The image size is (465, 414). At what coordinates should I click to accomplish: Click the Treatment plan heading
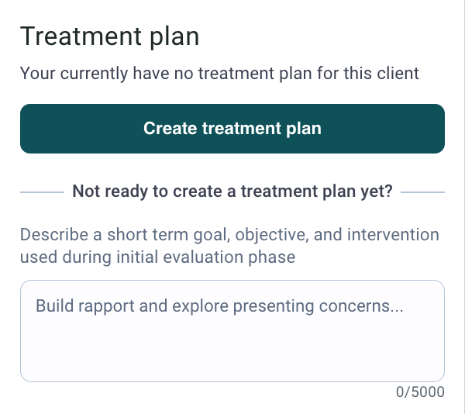pos(109,36)
